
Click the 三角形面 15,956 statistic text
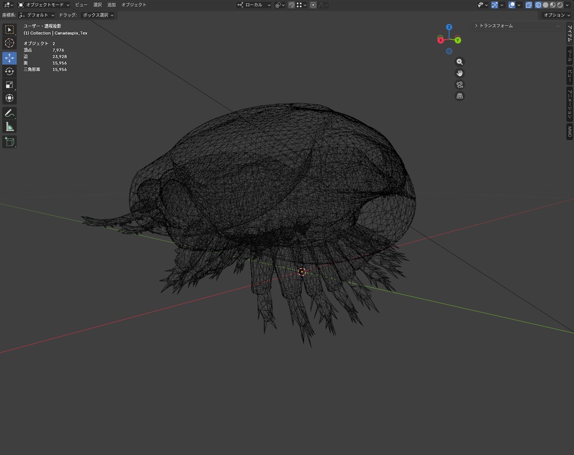click(45, 69)
